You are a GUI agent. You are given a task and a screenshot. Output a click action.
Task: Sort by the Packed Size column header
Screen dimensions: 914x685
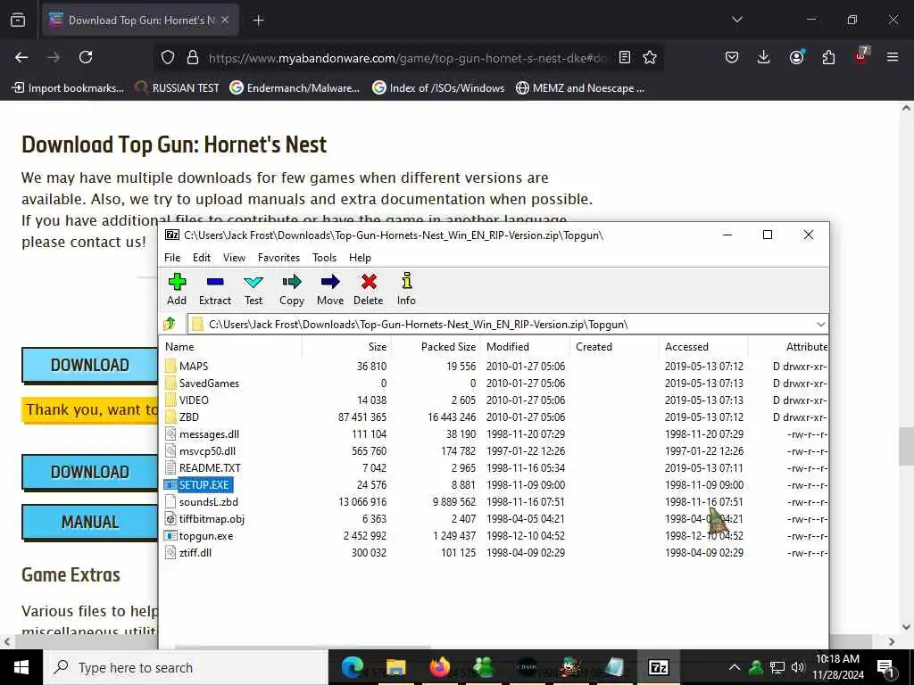click(436, 347)
